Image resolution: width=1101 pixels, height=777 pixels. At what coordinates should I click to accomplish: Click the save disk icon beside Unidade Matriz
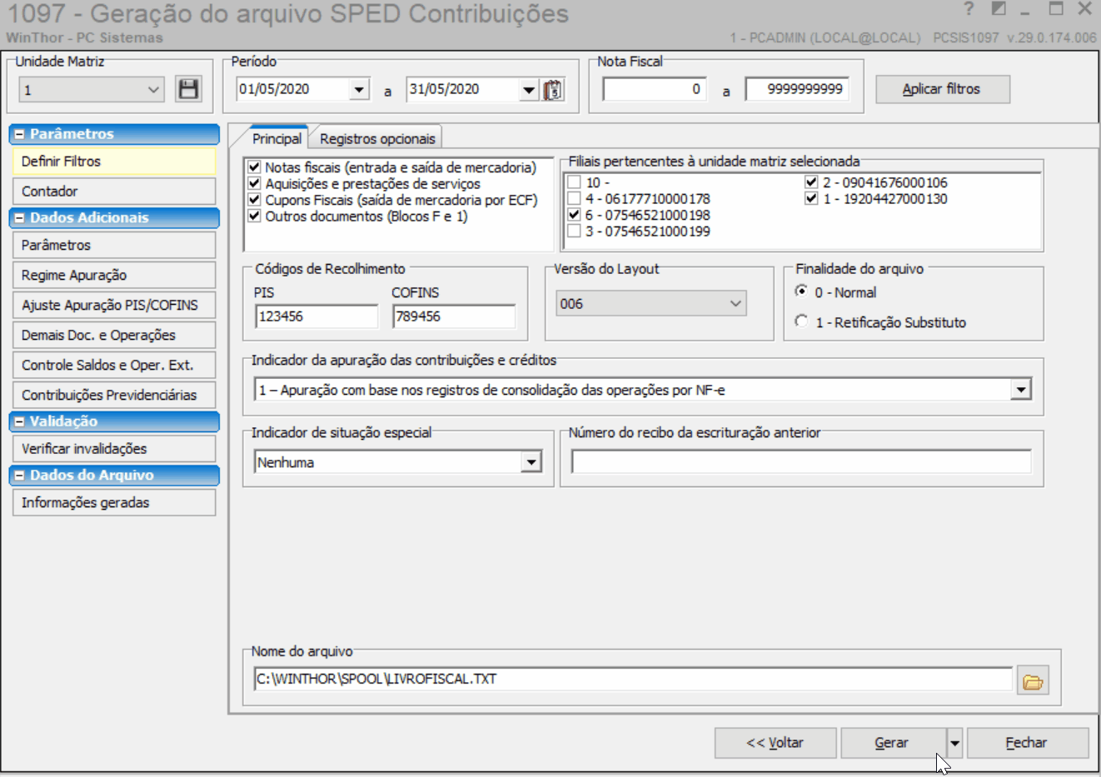coord(189,89)
